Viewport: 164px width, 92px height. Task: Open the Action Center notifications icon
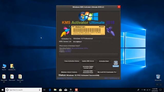[x=161, y=90]
